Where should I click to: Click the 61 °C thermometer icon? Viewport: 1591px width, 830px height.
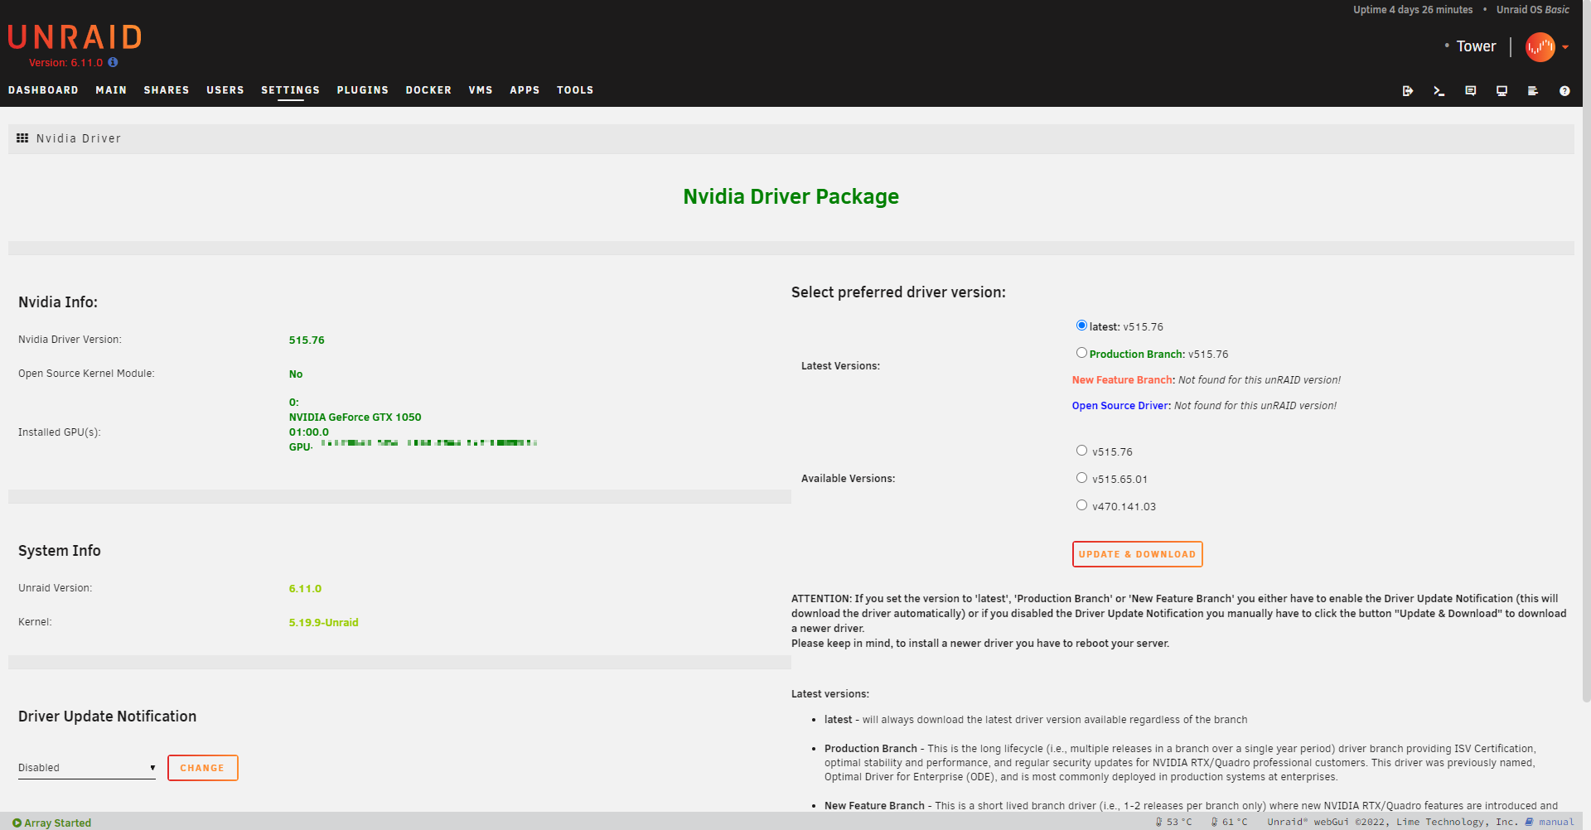tap(1215, 822)
